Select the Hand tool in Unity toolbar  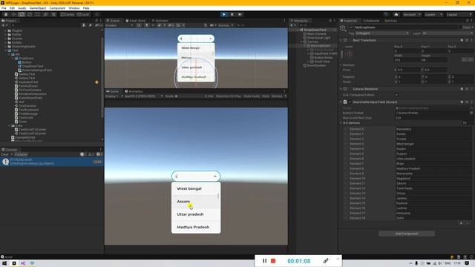pyautogui.click(x=6, y=14)
